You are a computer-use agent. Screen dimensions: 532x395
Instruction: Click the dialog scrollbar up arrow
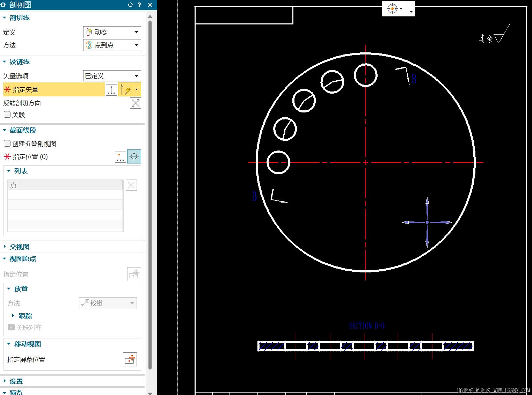coord(150,16)
